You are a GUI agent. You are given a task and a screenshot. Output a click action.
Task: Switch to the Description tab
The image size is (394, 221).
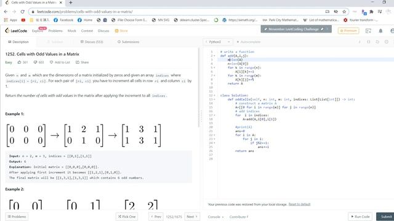[18, 42]
